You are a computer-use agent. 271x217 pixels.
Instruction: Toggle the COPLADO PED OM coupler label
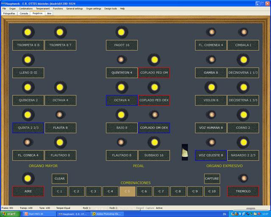point(154,72)
